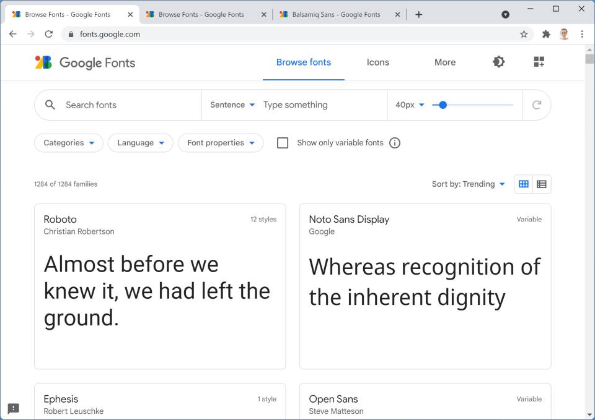Click the search magnifier icon
The image size is (595, 420).
tap(50, 105)
